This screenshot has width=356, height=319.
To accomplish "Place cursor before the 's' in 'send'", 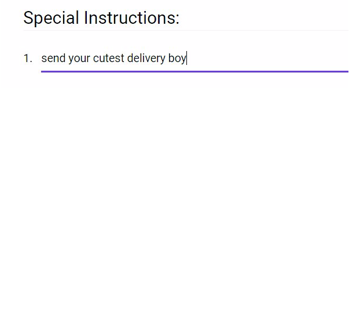I will click(42, 58).
